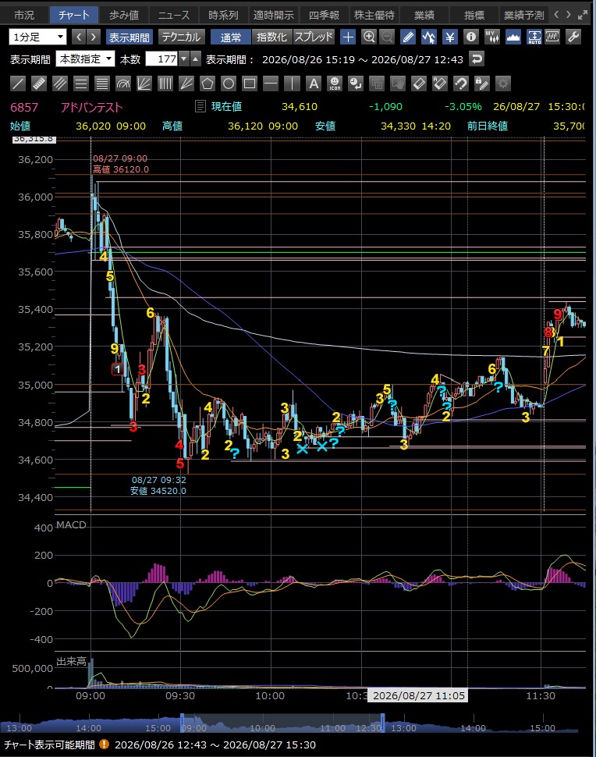Select the polygon drawing tool

[208, 84]
